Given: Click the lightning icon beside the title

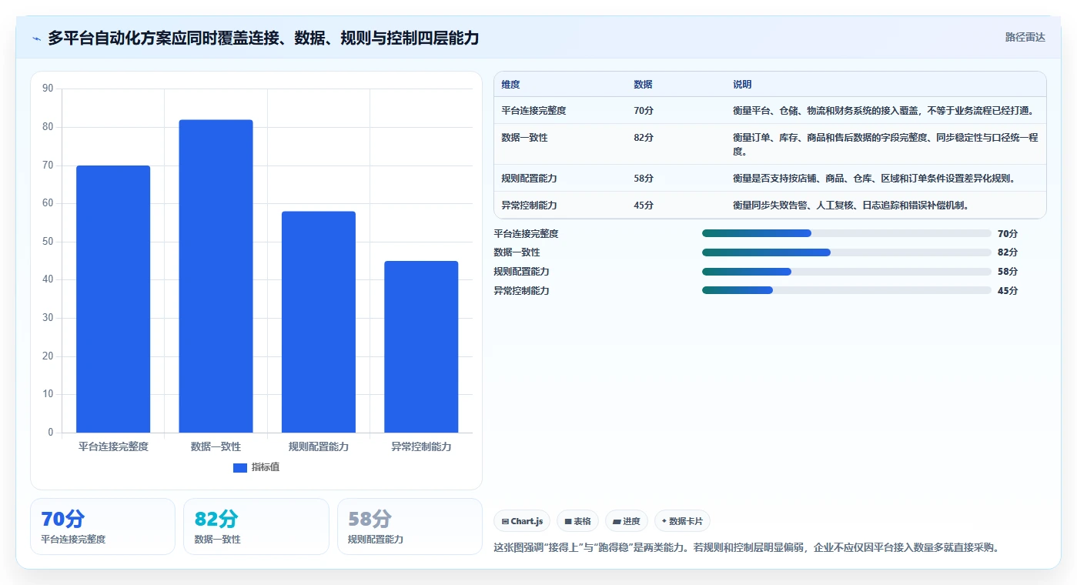Looking at the screenshot, I should 37,38.
